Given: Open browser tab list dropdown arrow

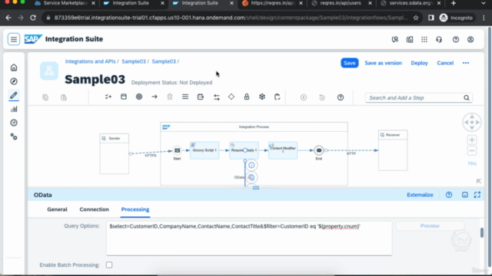Looking at the screenshot, I should (x=484, y=3).
